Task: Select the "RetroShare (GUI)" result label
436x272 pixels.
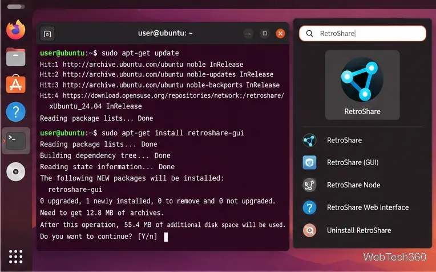Action: click(353, 163)
